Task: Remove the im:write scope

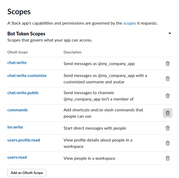Action: coord(168,128)
